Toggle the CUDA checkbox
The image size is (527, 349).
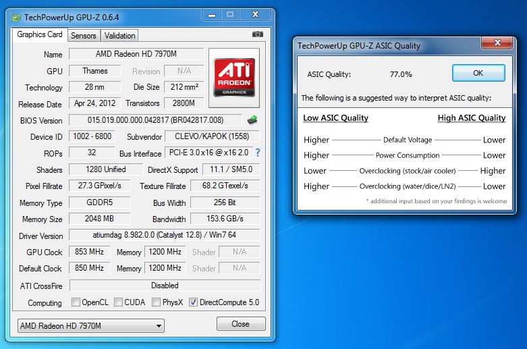[118, 302]
